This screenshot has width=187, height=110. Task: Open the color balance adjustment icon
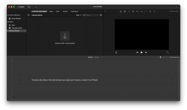120,12
